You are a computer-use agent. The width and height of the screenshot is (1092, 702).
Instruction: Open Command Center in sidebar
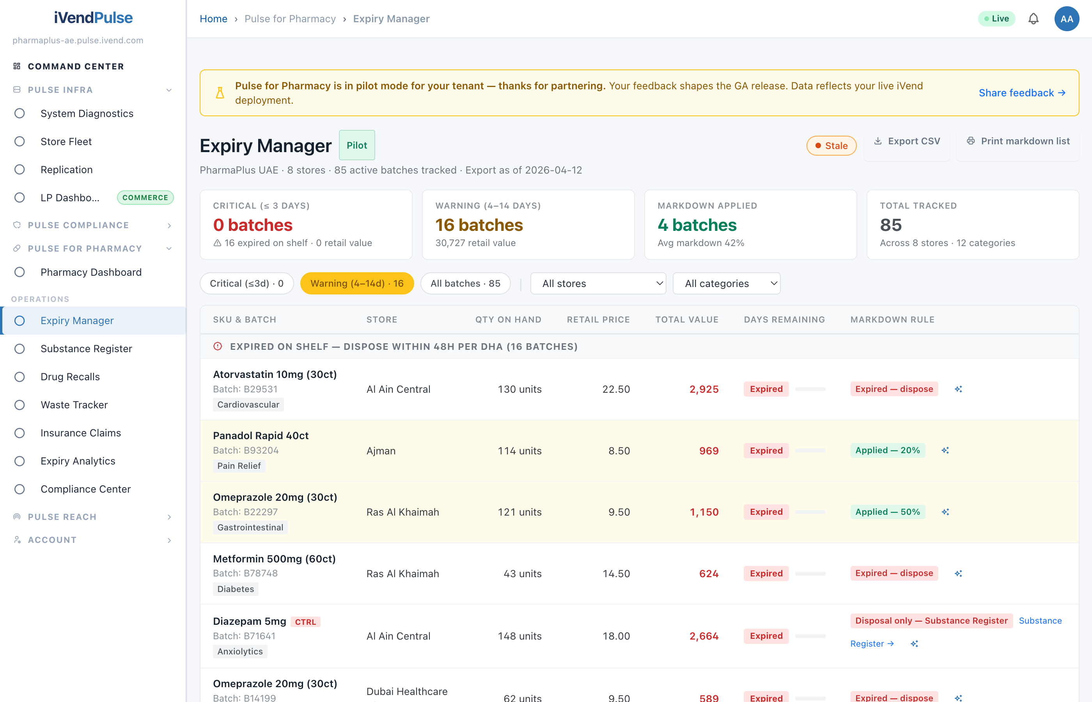tap(76, 67)
